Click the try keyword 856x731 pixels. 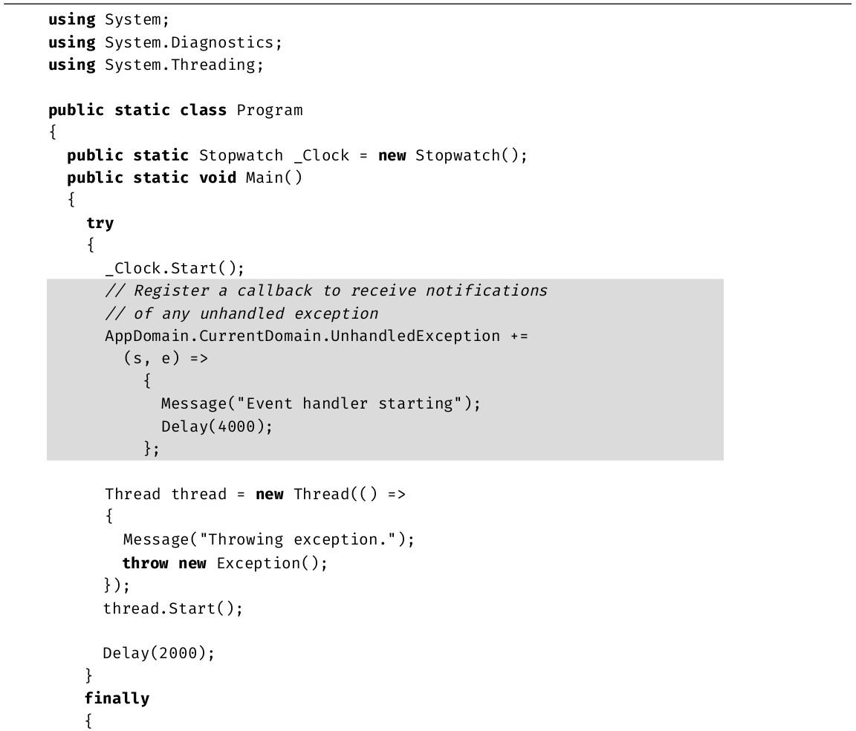point(100,223)
